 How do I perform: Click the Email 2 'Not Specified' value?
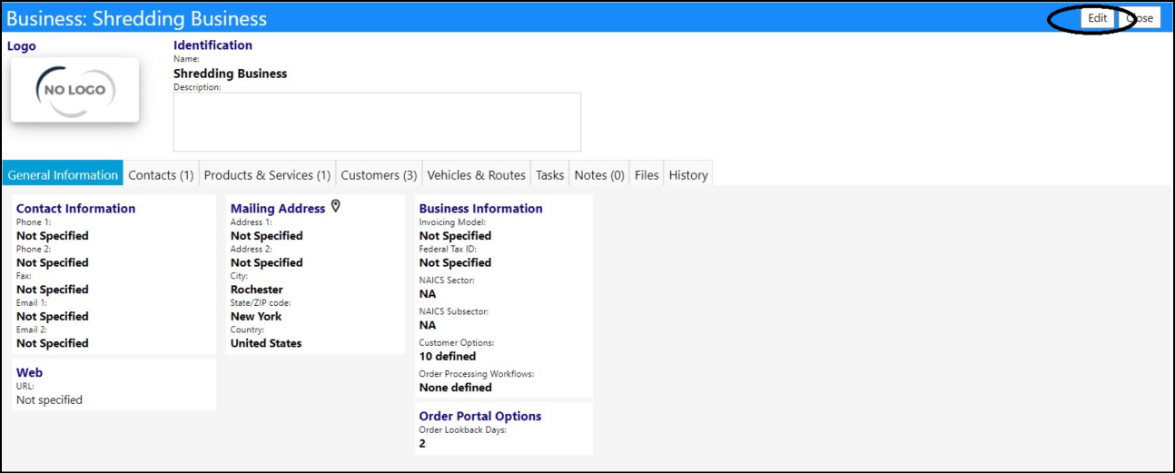(x=53, y=344)
